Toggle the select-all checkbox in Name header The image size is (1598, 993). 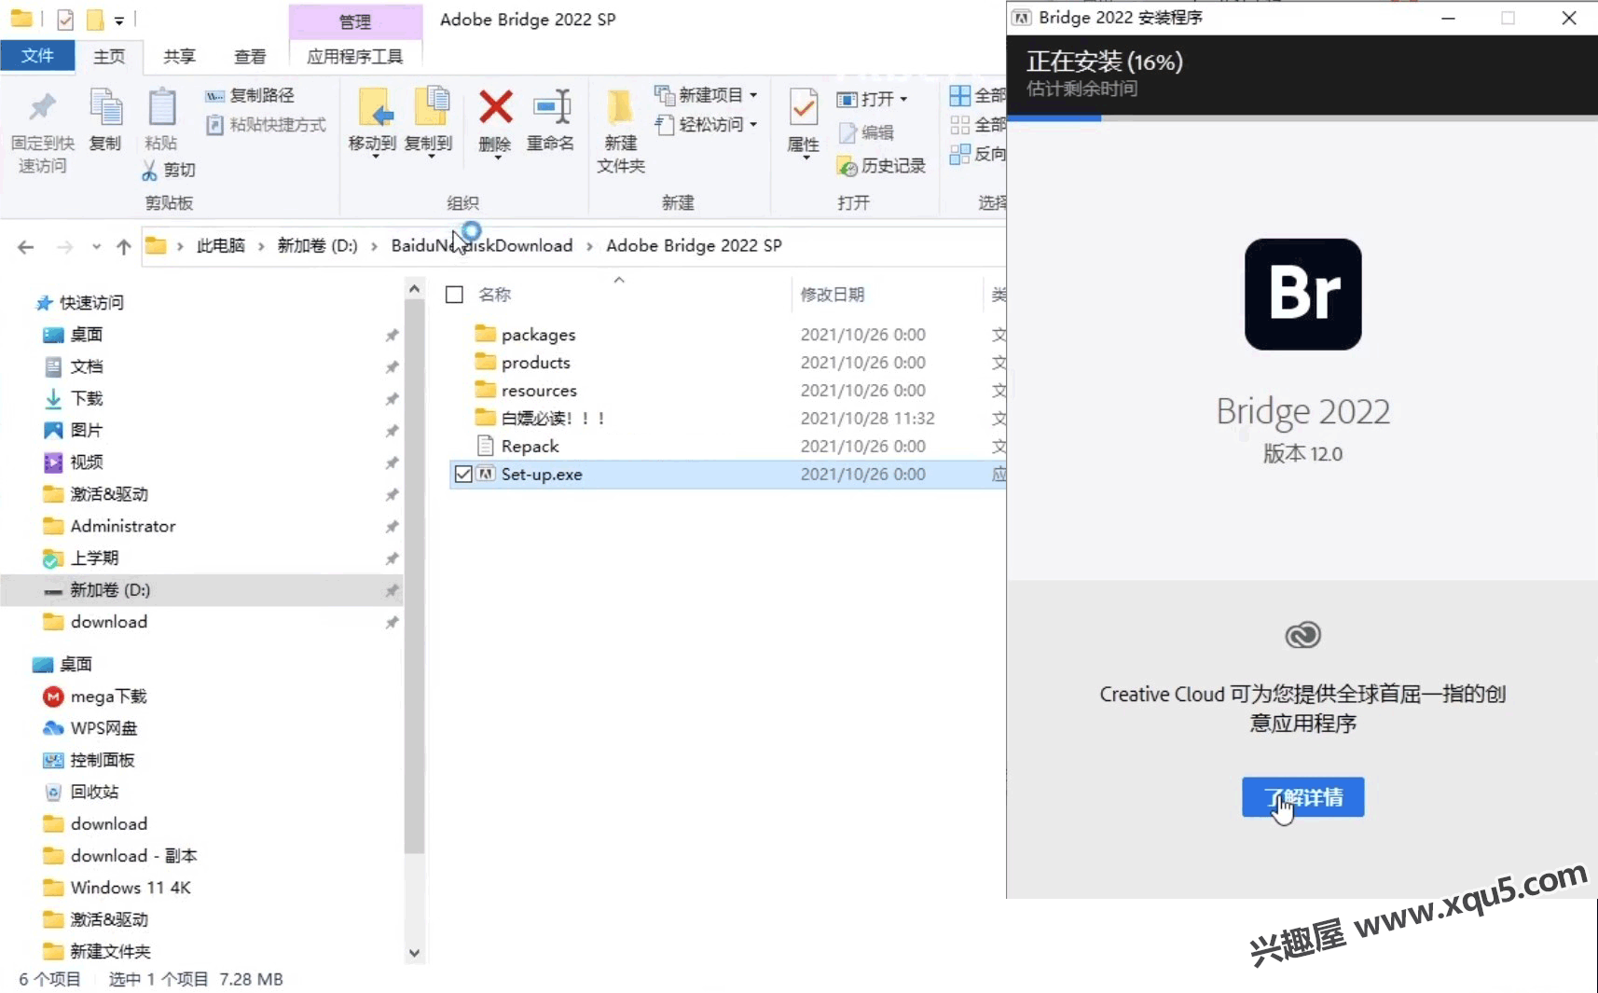point(455,295)
